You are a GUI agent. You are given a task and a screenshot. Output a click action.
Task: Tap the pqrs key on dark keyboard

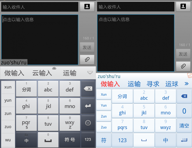[x=26, y=123]
